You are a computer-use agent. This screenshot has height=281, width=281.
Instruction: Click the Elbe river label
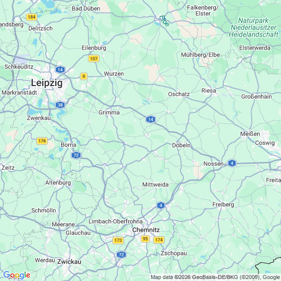coord(164,21)
